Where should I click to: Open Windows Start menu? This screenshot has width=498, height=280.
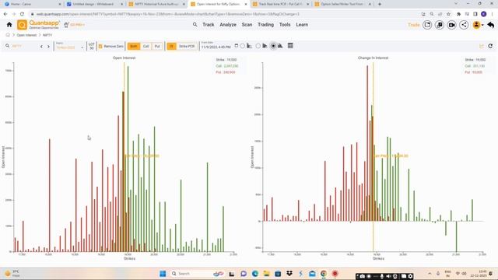(163, 274)
